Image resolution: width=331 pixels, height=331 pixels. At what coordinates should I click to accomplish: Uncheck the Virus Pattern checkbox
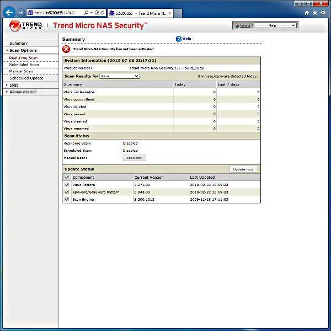click(67, 185)
